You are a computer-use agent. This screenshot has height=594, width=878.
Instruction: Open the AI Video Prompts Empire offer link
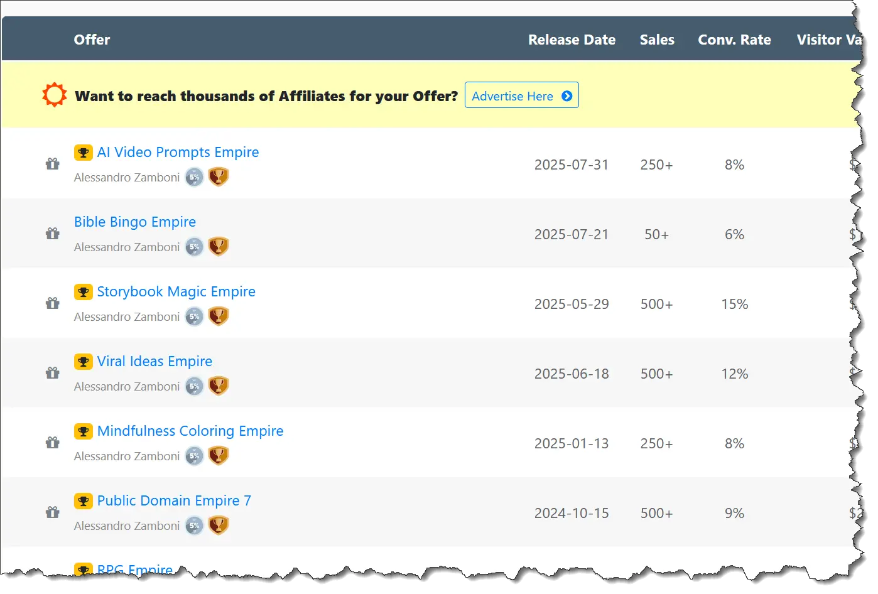[x=178, y=153]
